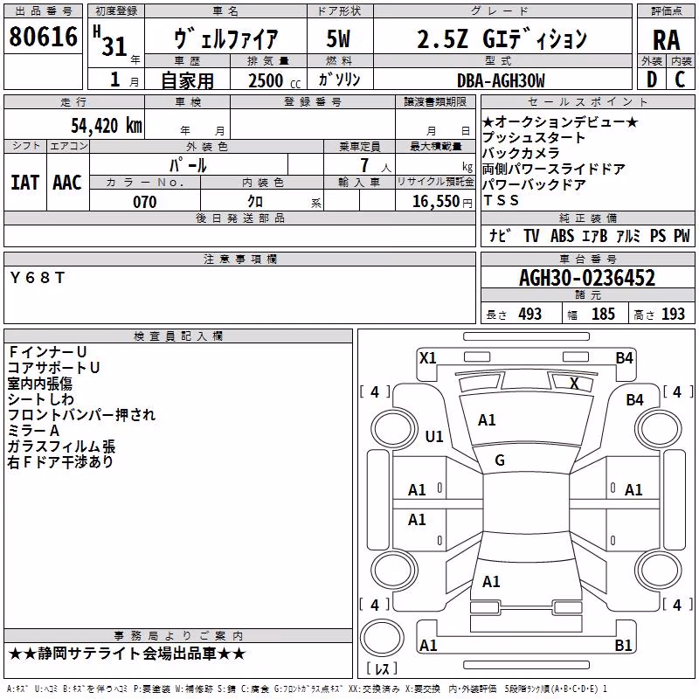Click the バックカメラ sales point
699x699 pixels.
click(521, 153)
